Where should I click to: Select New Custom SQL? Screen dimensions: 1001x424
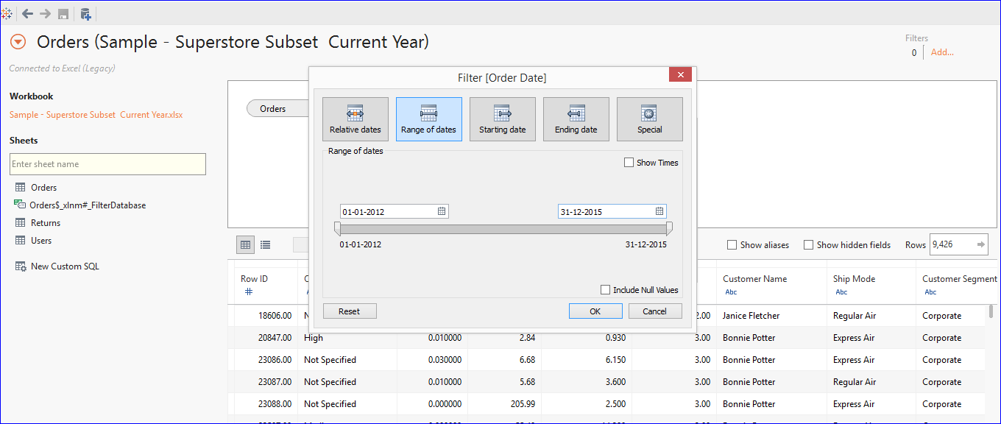64,266
